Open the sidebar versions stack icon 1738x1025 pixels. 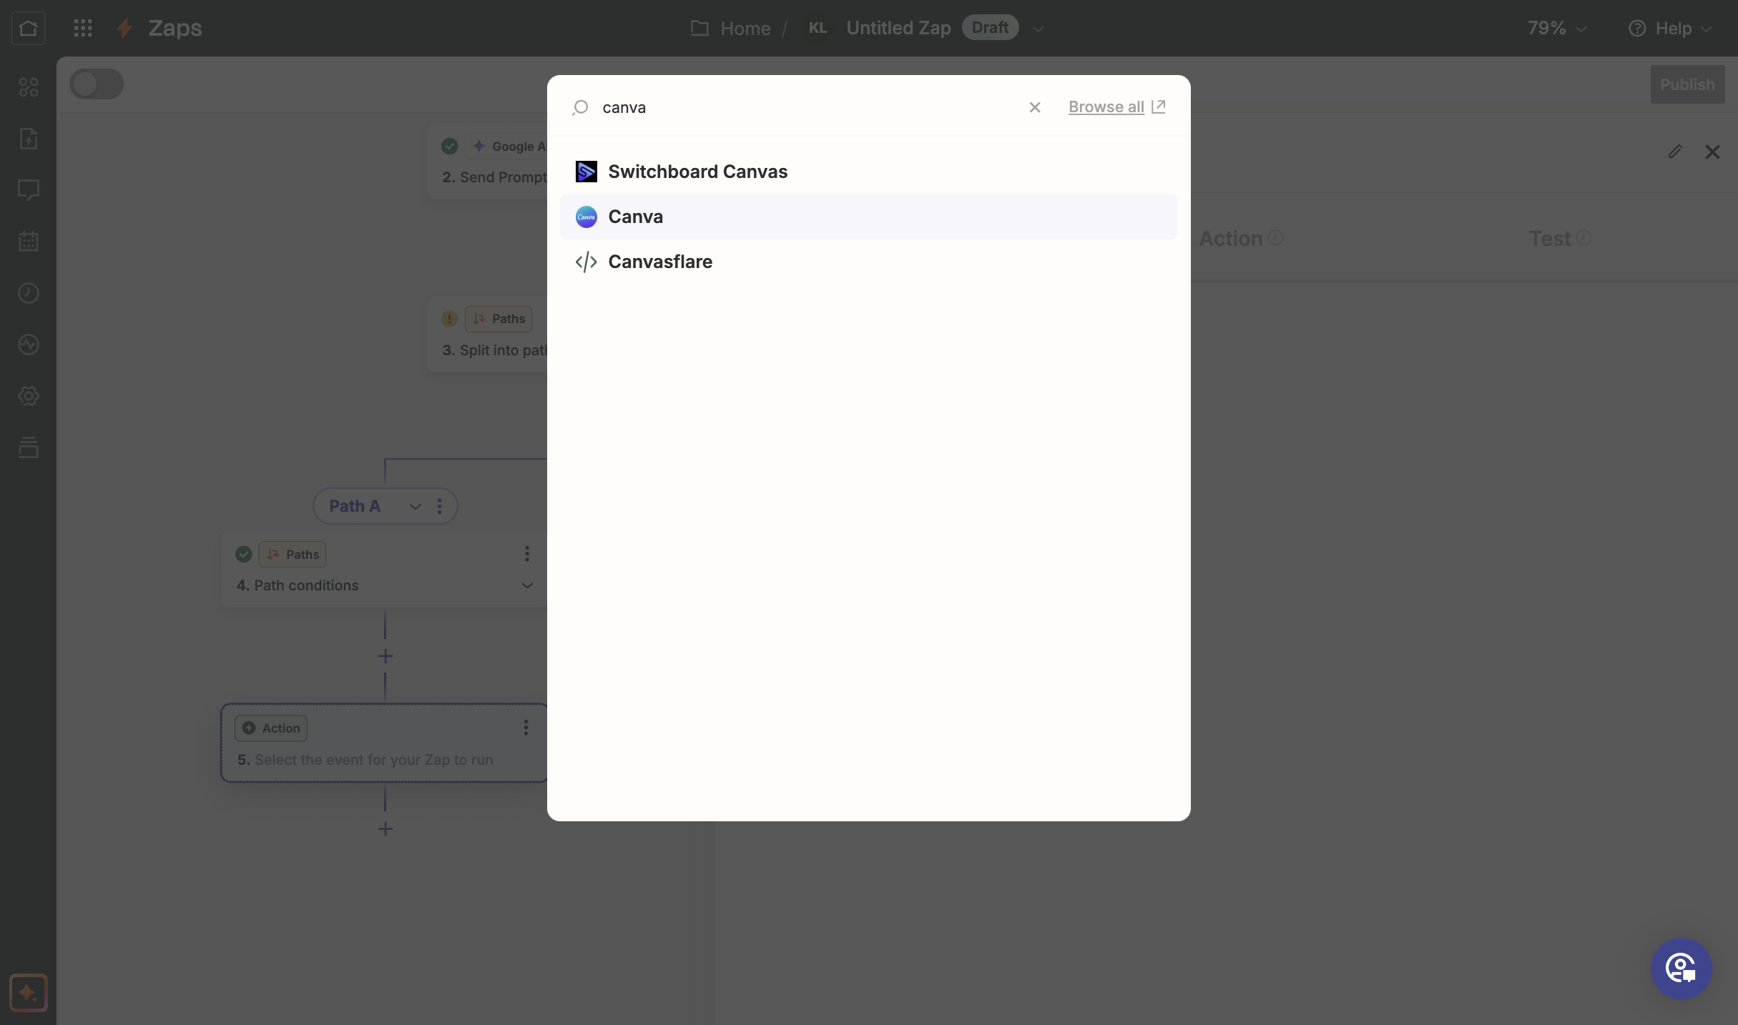click(29, 447)
